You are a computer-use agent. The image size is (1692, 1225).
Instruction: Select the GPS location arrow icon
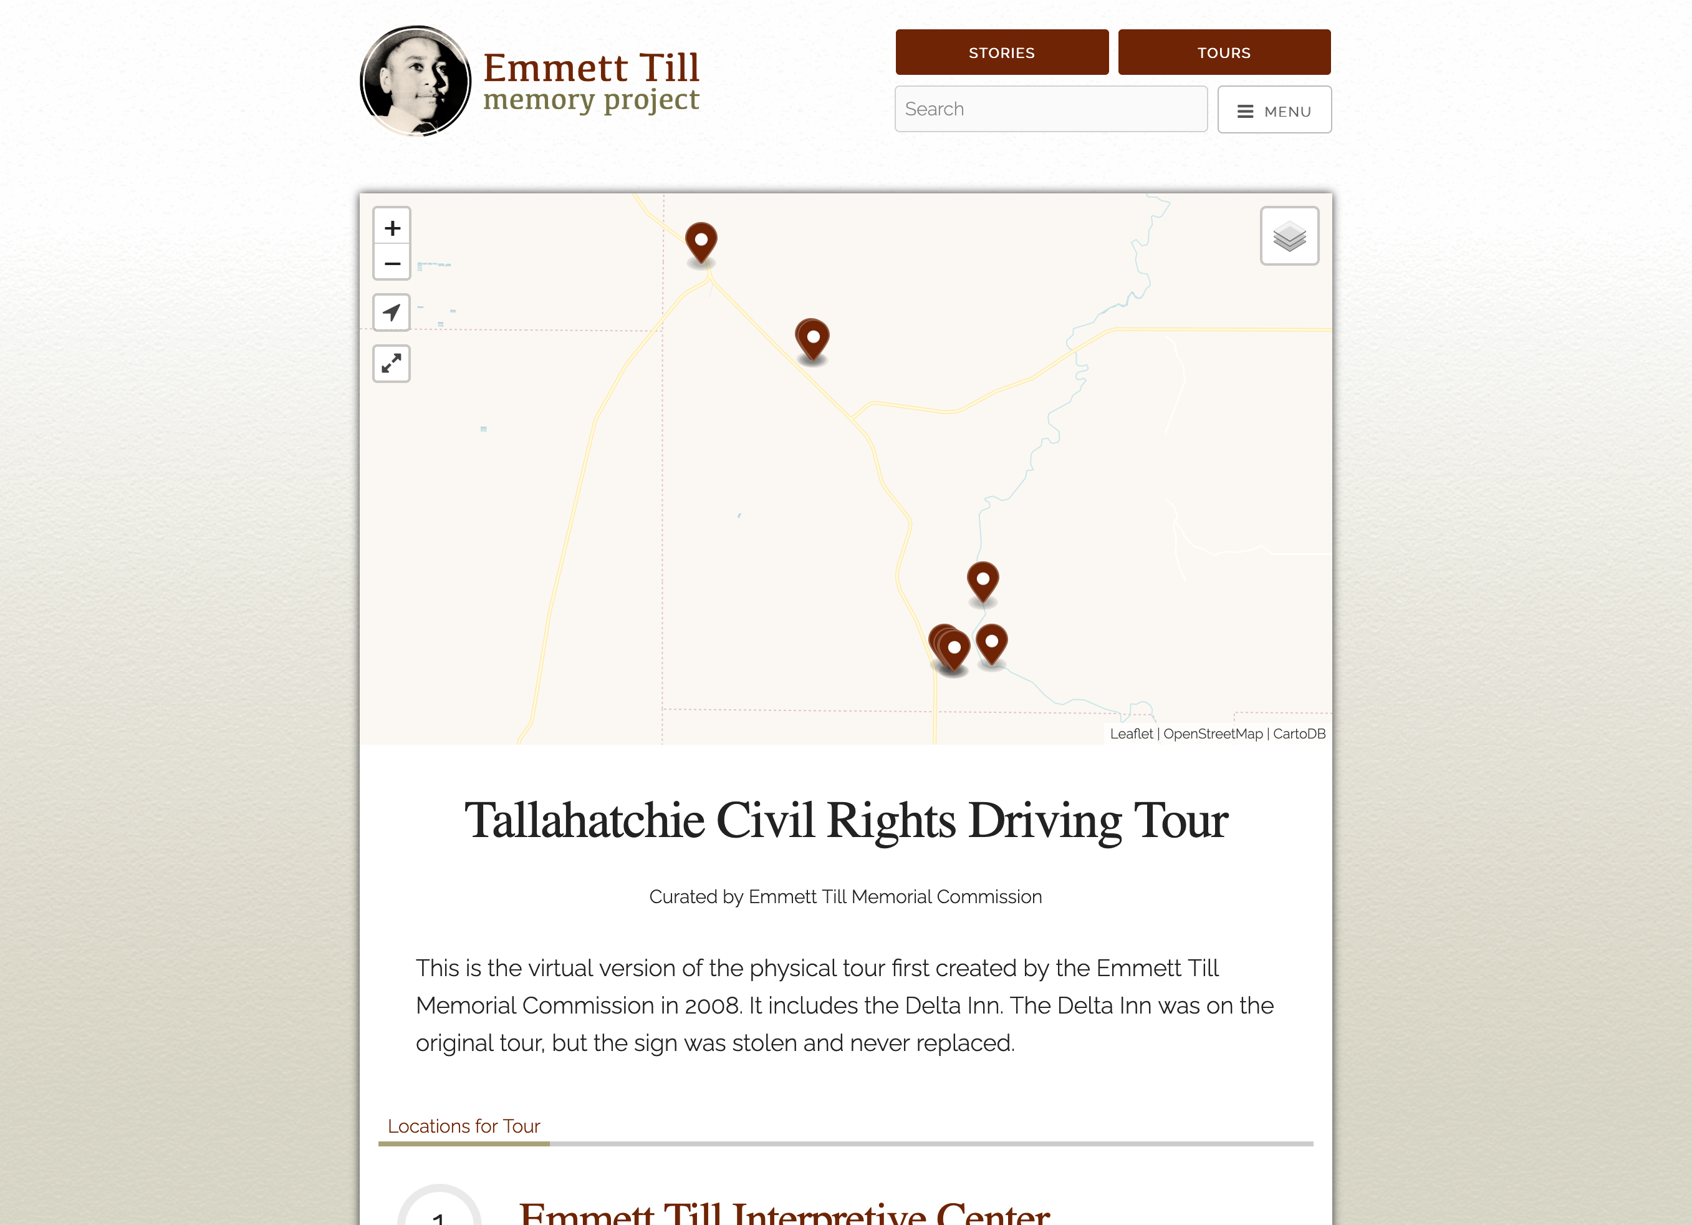point(390,311)
